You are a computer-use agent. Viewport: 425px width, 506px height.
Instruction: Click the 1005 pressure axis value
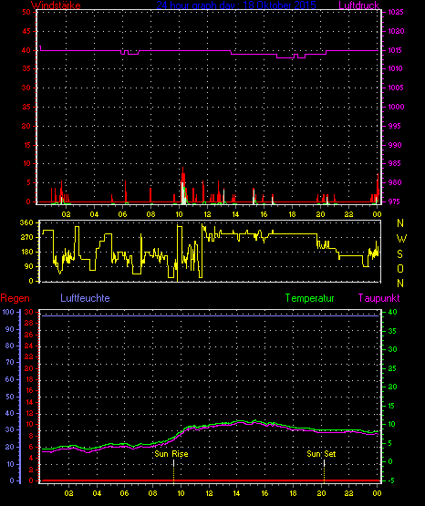click(x=396, y=88)
